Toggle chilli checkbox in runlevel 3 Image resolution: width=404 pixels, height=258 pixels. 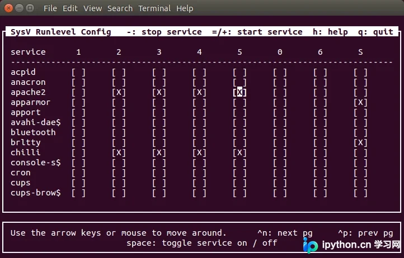click(159, 152)
